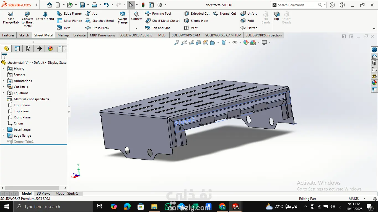Click the MMGS unit system button

[x=354, y=199]
